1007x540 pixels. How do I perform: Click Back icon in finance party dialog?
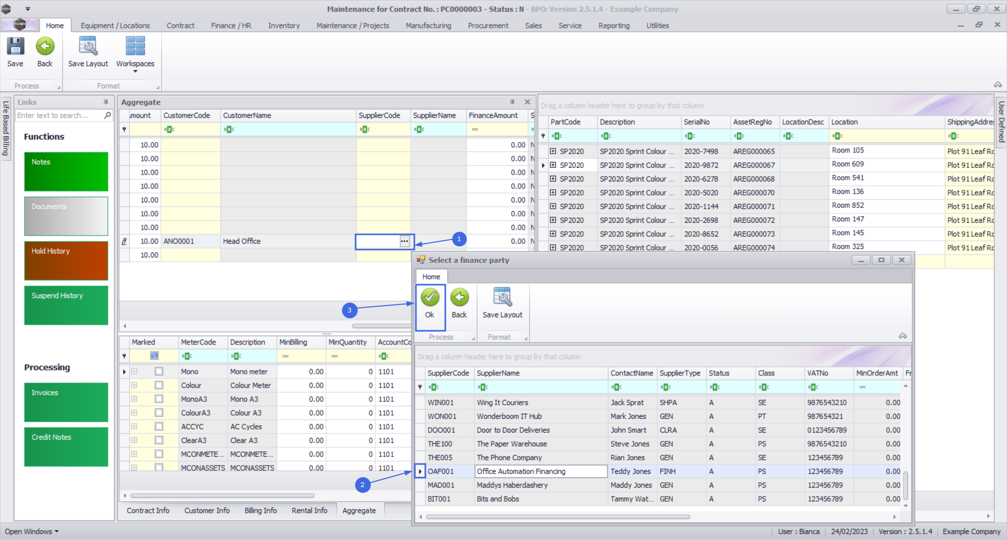459,297
